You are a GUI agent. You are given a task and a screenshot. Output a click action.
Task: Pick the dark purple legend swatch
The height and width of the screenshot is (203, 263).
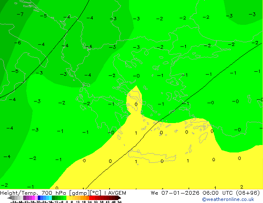(x=24, y=198)
